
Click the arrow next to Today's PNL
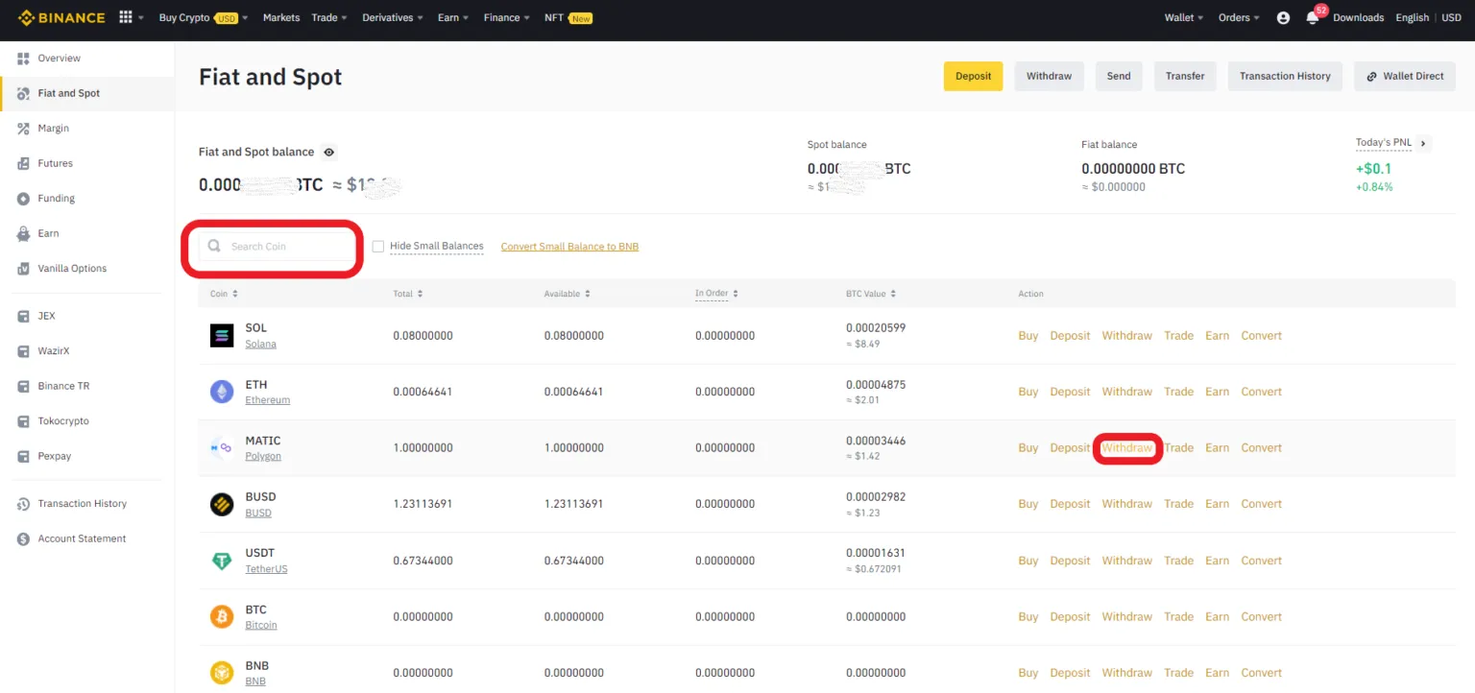click(x=1424, y=143)
